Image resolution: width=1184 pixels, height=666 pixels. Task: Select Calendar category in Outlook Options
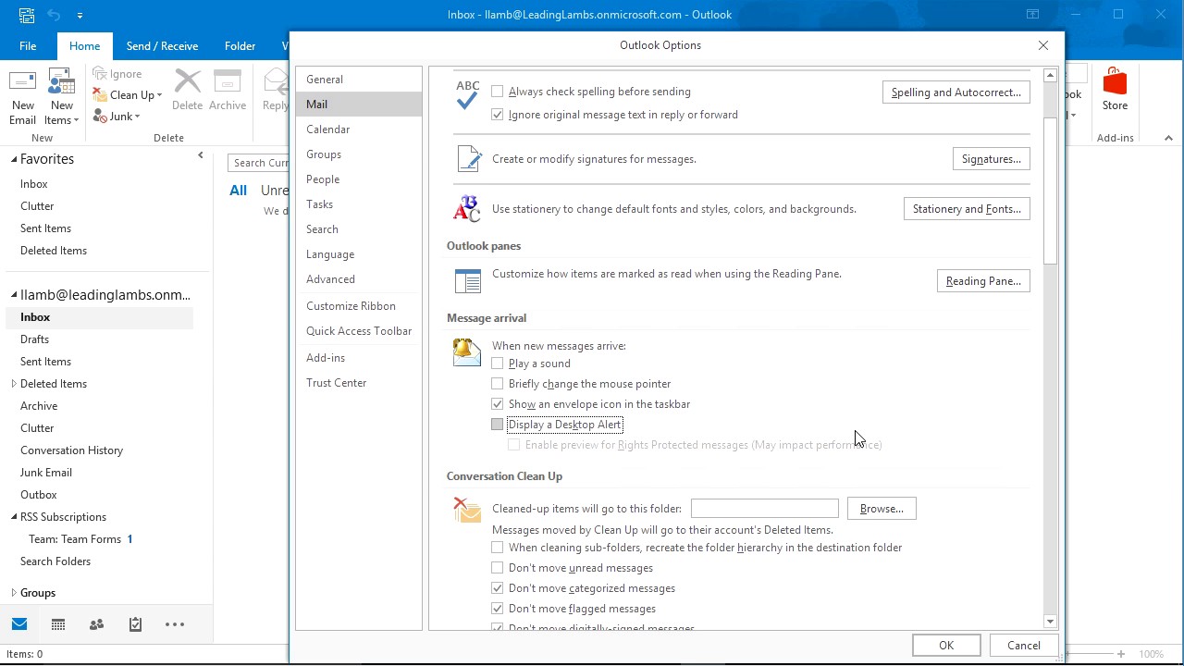coord(359,129)
